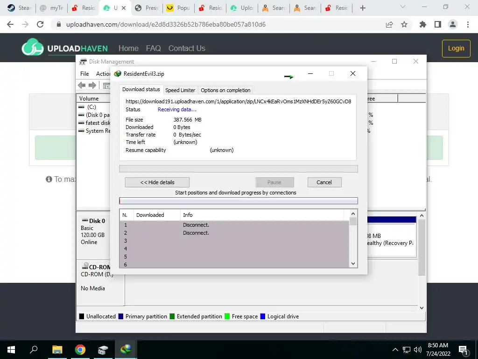Open File Explorer from taskbar

(x=57, y=350)
